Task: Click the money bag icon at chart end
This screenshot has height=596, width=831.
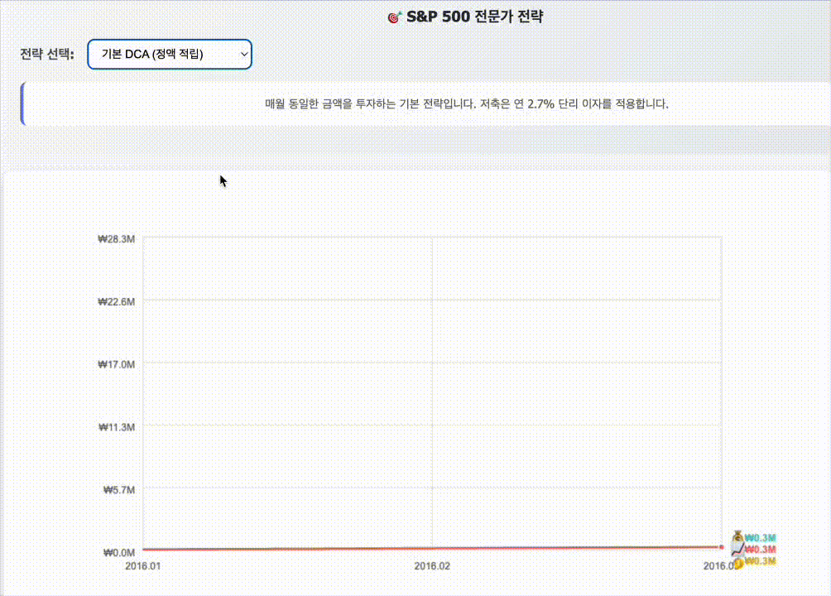Action: [737, 536]
